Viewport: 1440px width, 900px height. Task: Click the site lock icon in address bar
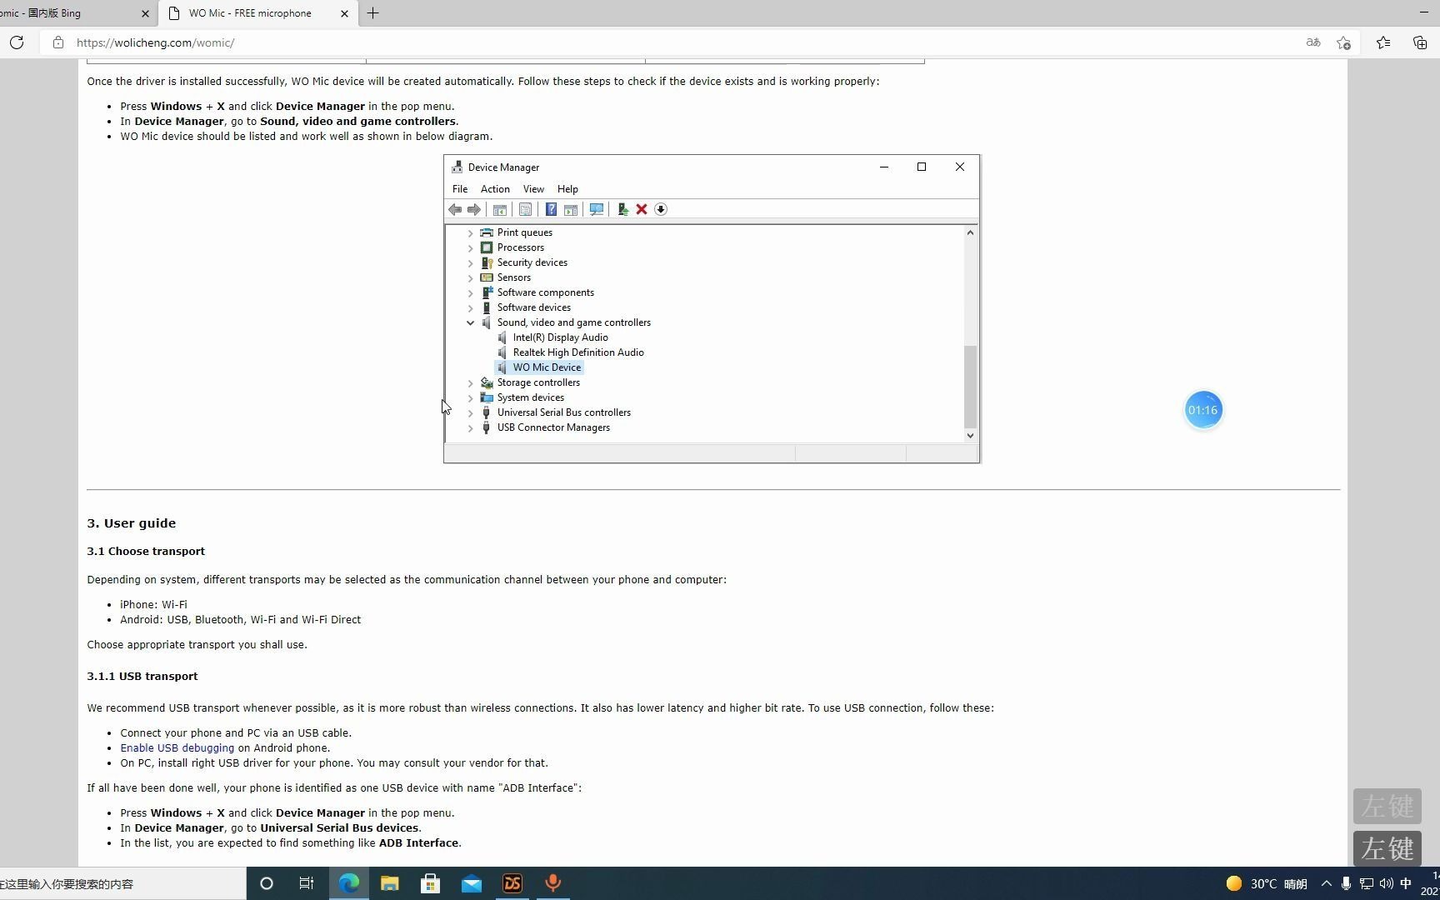click(x=57, y=42)
